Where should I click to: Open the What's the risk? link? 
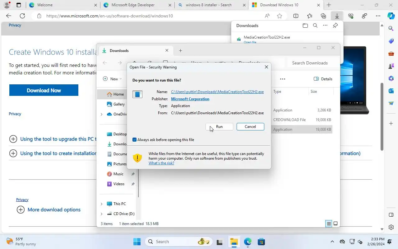pos(161,163)
